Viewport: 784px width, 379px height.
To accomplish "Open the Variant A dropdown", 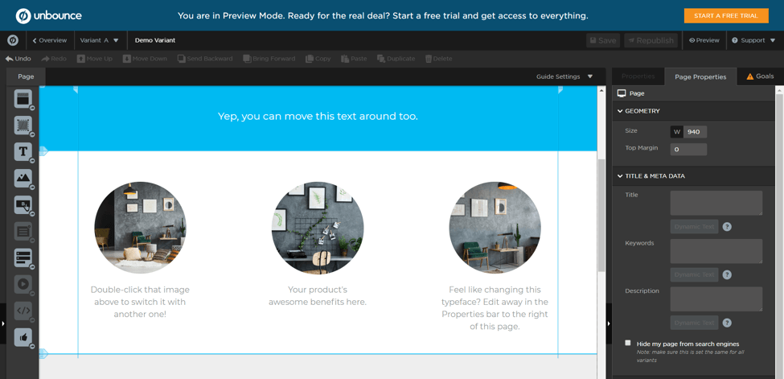I will 100,40.
